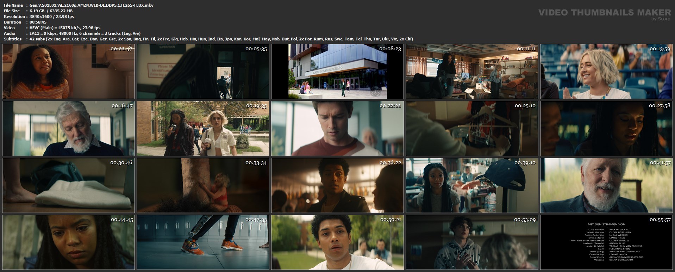Select the thumbnail stamped 00:05:35

click(x=203, y=72)
